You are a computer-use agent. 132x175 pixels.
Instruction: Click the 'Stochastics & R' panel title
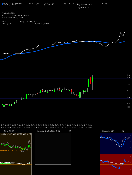tap(108, 131)
